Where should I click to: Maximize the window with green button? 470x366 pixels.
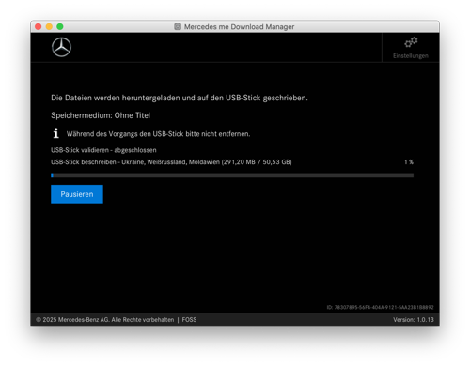(60, 26)
